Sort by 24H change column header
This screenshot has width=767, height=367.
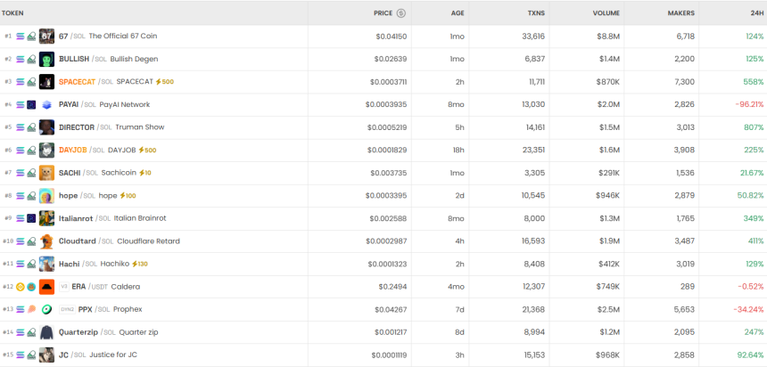click(x=756, y=13)
